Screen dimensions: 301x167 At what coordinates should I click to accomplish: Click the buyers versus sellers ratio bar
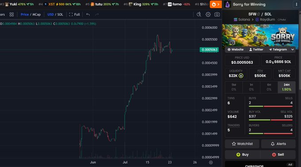click(x=270, y=134)
